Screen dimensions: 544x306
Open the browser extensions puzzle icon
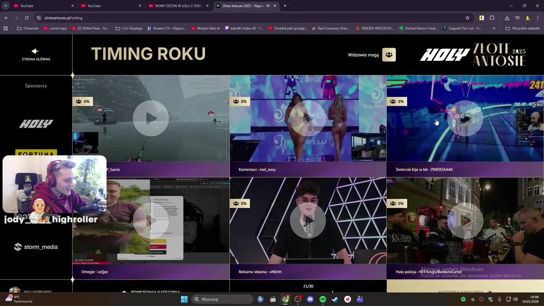click(x=492, y=18)
